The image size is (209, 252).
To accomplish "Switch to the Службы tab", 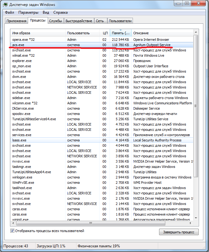I will click(56, 21).
